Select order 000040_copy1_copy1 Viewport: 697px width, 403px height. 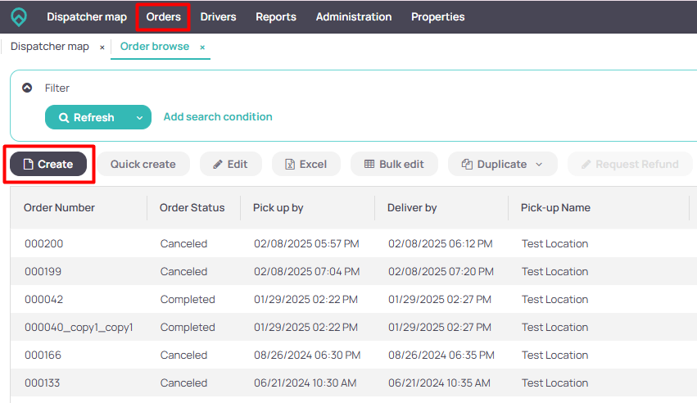353,327
